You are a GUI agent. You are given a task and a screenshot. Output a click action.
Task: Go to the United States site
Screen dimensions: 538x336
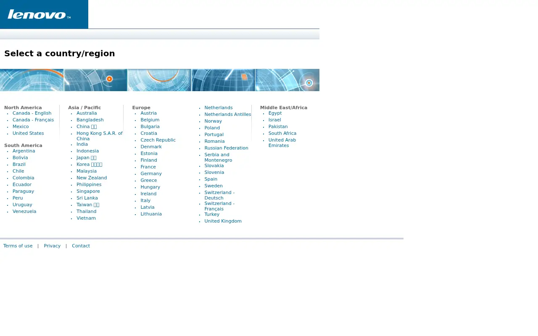pyautogui.click(x=28, y=133)
